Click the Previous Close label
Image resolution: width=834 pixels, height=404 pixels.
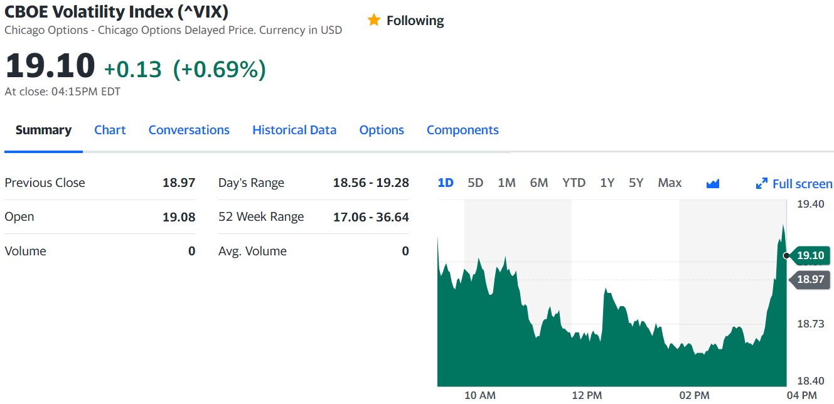pos(45,183)
